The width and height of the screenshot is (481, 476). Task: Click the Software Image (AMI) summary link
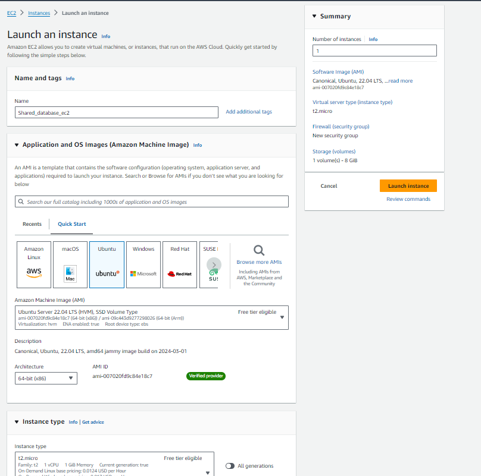click(338, 72)
